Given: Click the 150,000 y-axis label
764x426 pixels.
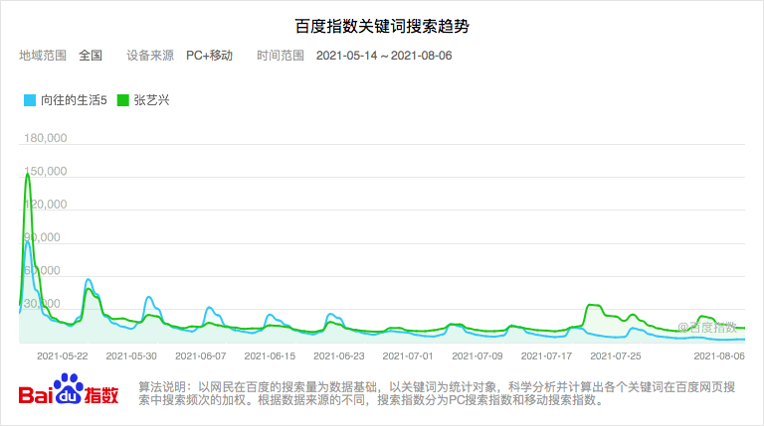Looking at the screenshot, I should (46, 171).
